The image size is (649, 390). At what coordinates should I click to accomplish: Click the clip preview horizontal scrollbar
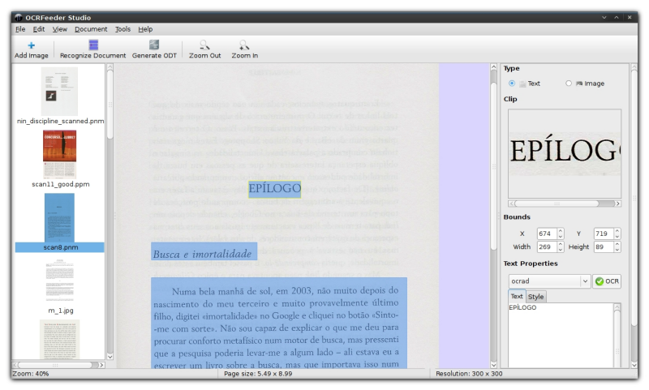coord(565,204)
